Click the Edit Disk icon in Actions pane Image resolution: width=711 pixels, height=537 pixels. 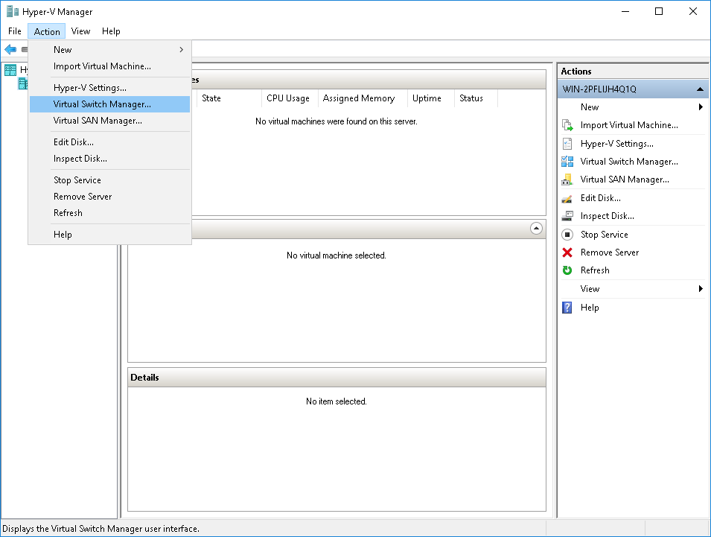coord(567,198)
